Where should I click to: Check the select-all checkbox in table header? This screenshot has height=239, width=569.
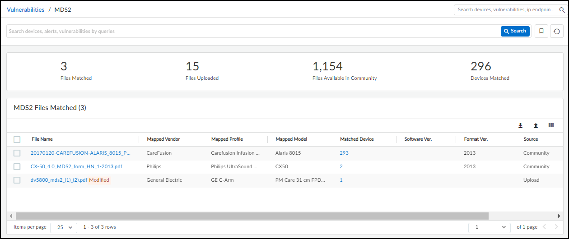pos(17,139)
